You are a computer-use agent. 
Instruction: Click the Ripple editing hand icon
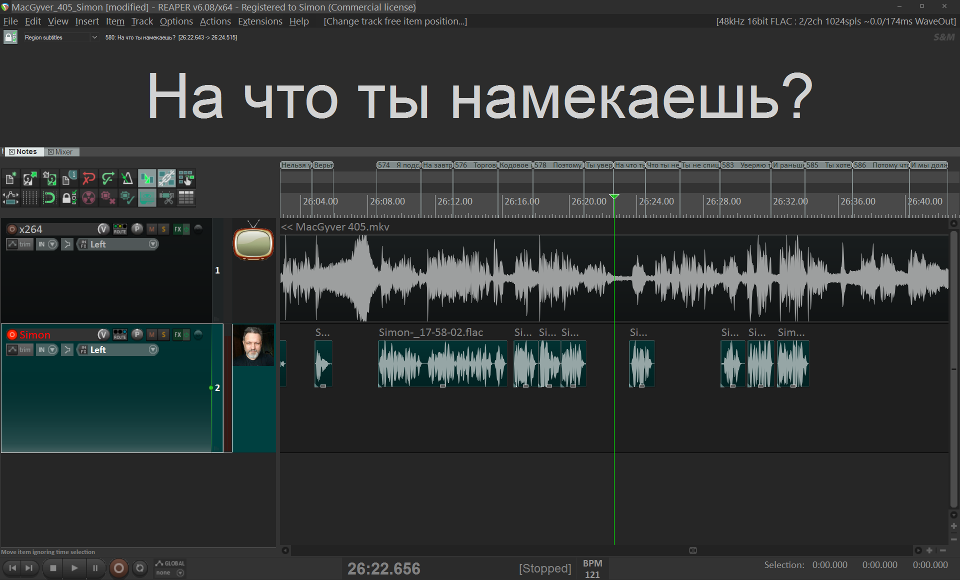coord(186,178)
